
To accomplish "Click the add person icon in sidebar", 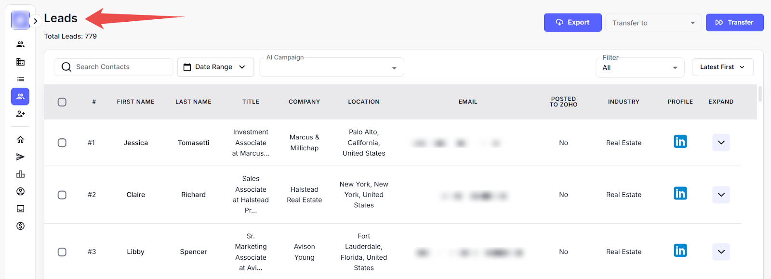I will pos(20,114).
